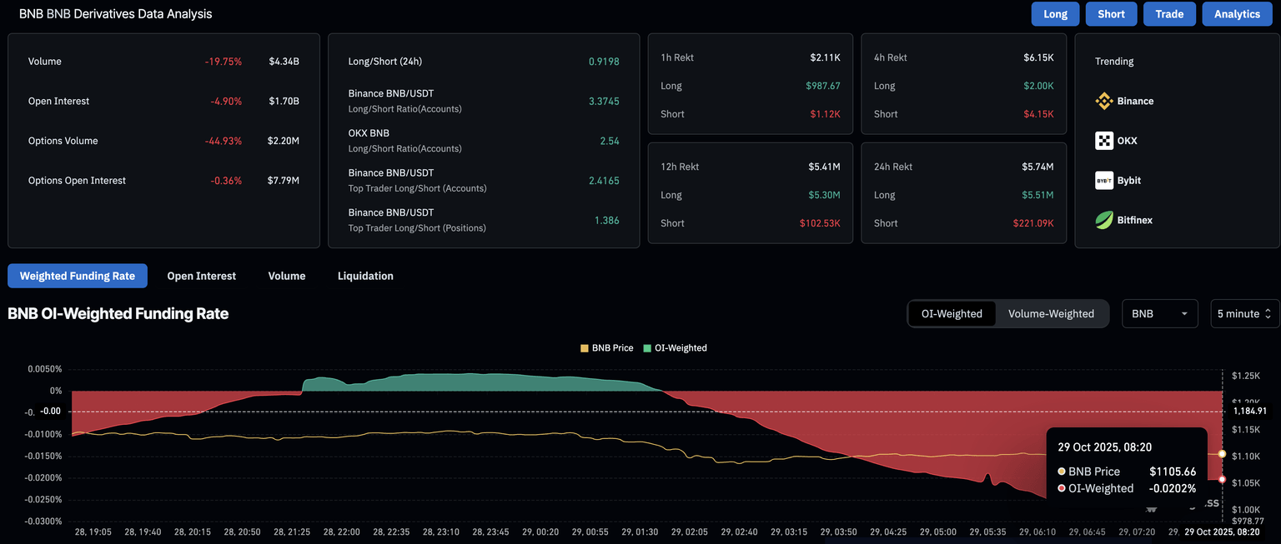Select the OI-Weighted toggle option
The image size is (1281, 544).
(x=952, y=314)
